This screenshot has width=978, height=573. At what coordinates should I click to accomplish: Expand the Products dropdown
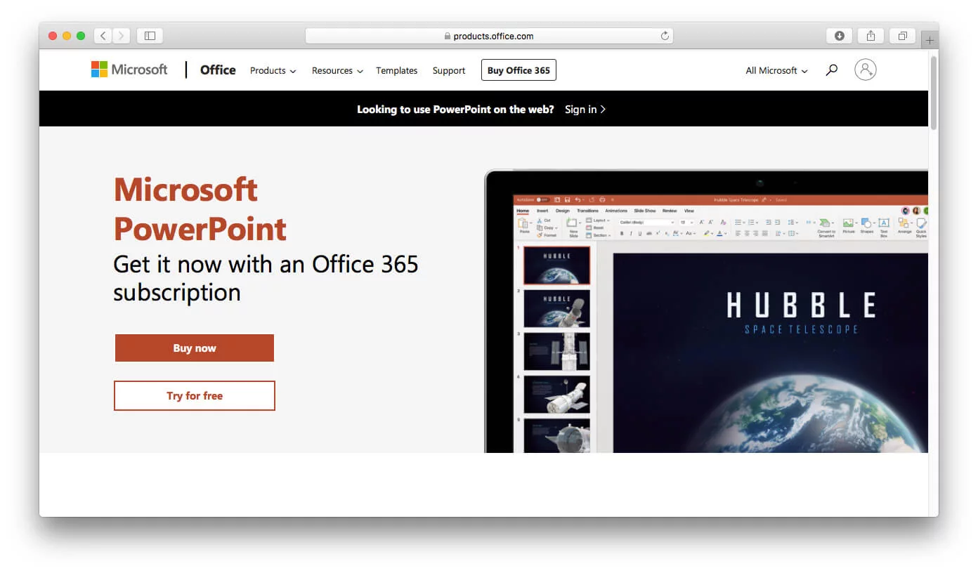click(273, 70)
